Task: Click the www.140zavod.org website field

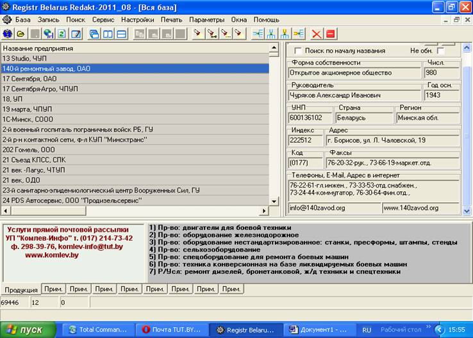Action: pyautogui.click(x=420, y=208)
